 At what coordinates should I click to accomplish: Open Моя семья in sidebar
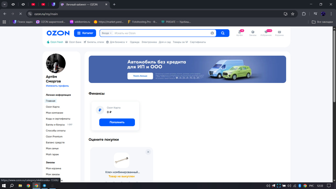[x=52, y=149]
